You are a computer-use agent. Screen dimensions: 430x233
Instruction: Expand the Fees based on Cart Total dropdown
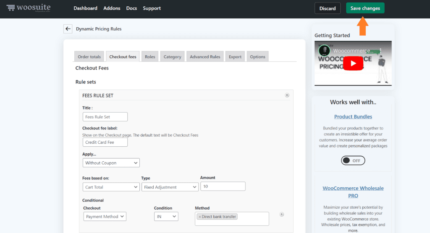point(111,187)
